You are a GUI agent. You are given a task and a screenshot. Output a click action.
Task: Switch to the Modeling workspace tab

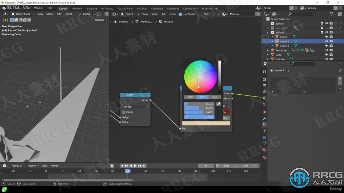tap(77, 9)
